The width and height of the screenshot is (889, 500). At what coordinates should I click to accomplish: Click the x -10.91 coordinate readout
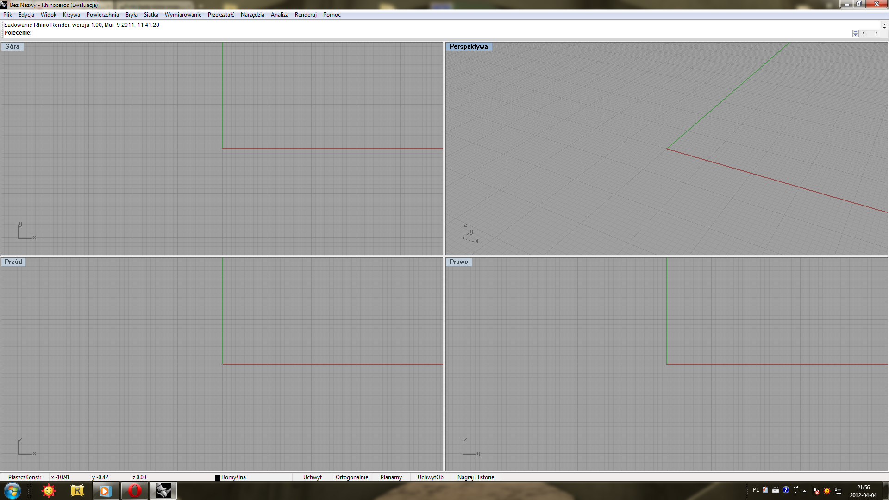[60, 477]
